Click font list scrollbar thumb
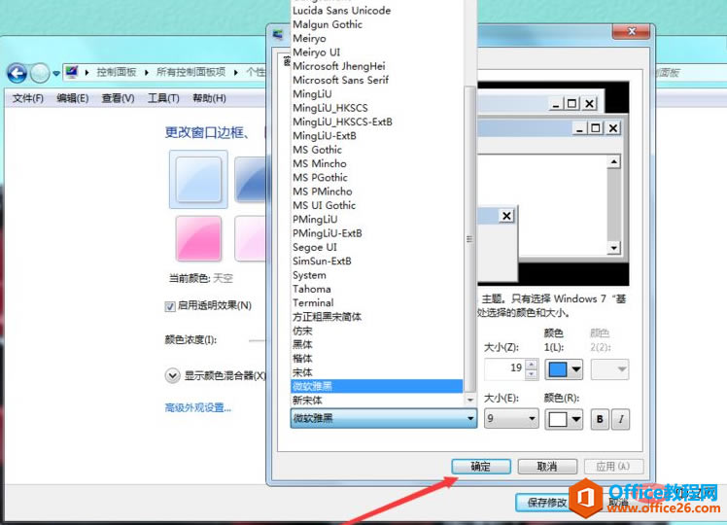This screenshot has height=525, width=727. click(x=469, y=239)
